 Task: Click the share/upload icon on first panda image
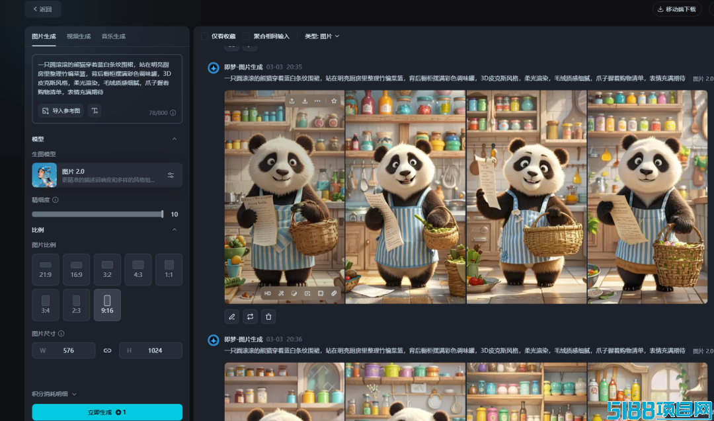tap(292, 101)
